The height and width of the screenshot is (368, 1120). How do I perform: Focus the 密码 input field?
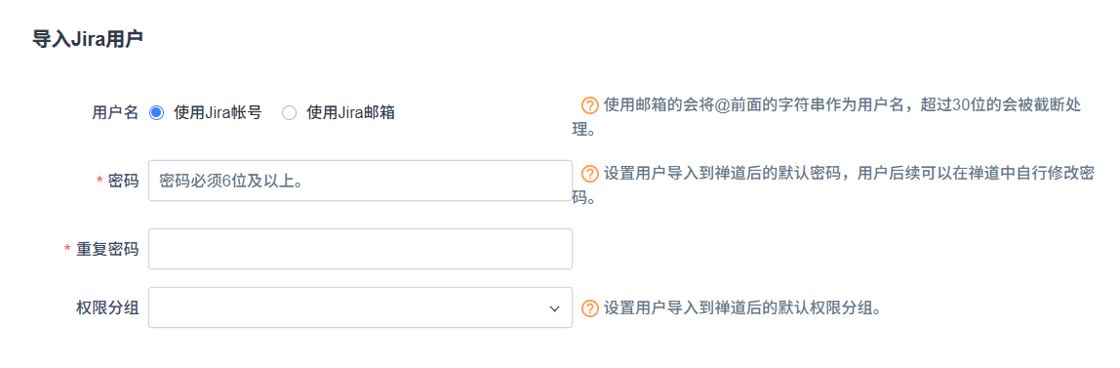click(360, 180)
